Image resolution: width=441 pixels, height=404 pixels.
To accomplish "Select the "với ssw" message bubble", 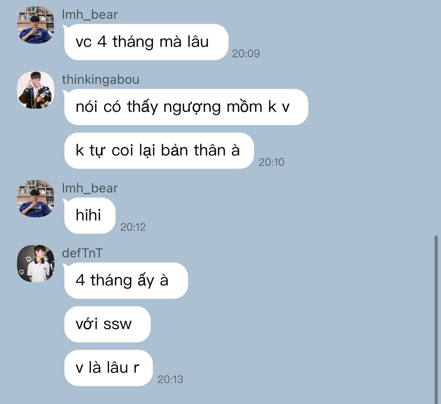I will coord(107,324).
